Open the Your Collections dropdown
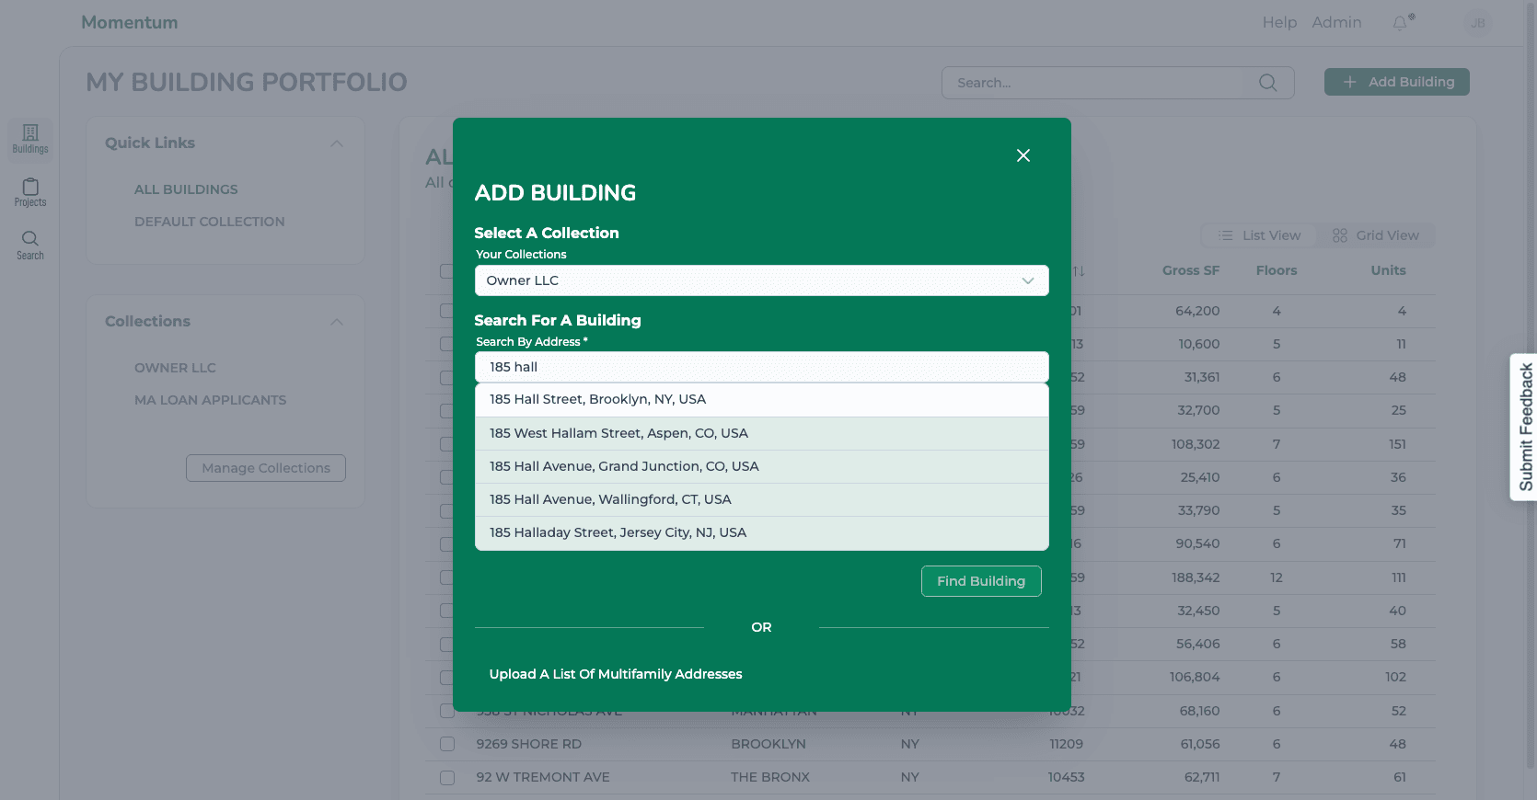 (762, 280)
